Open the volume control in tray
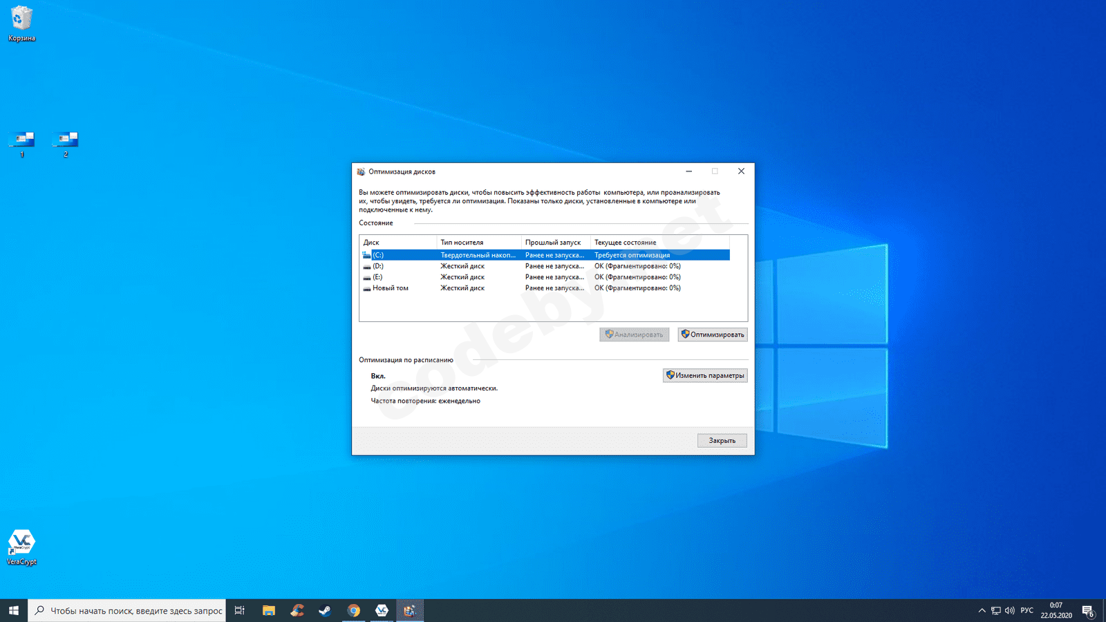 (1009, 610)
